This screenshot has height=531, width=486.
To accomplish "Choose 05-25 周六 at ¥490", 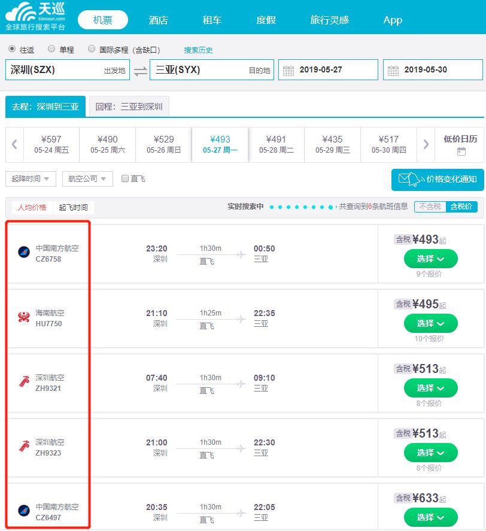I will coord(108,145).
